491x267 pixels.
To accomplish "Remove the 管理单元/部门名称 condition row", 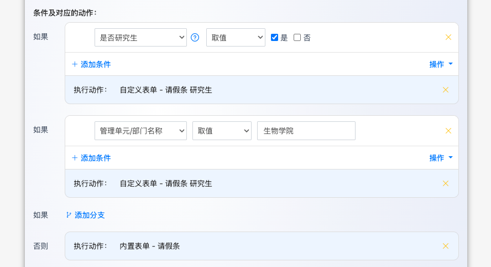I will click(448, 131).
